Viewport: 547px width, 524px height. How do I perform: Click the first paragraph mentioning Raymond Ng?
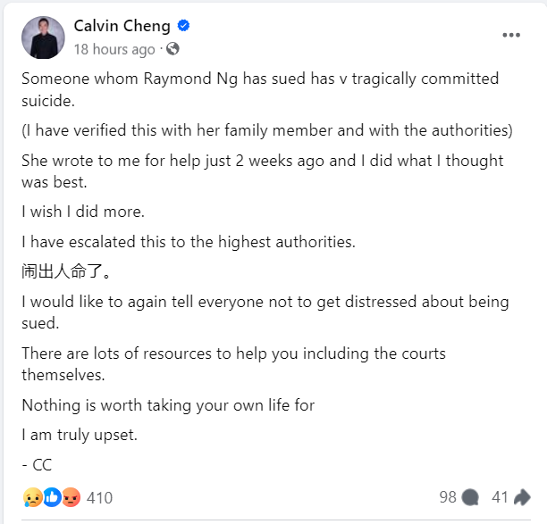[260, 89]
